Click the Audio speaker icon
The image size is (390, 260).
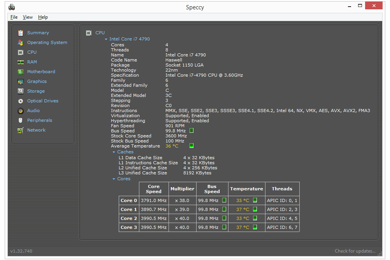pos(21,111)
